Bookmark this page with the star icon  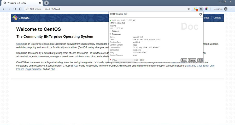[189, 9]
